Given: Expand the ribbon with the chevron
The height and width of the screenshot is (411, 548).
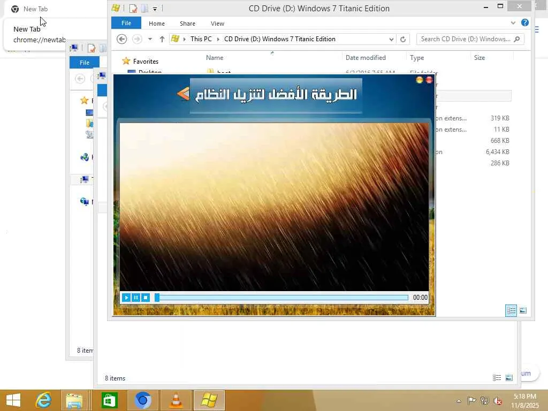Looking at the screenshot, I should 513,22.
